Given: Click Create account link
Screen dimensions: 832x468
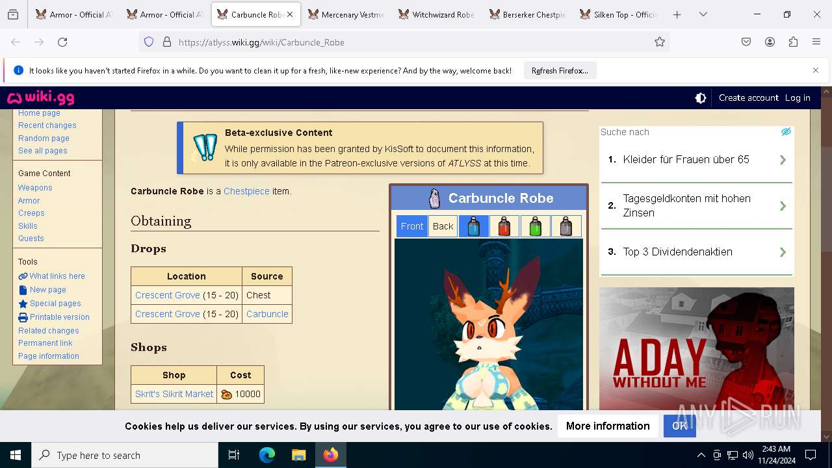Looking at the screenshot, I should pos(748,98).
